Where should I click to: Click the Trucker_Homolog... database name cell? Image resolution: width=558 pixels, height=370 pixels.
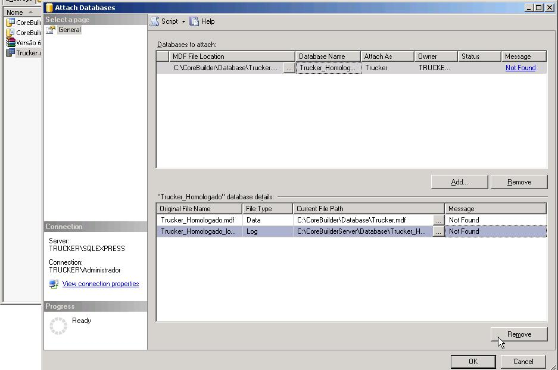(328, 68)
